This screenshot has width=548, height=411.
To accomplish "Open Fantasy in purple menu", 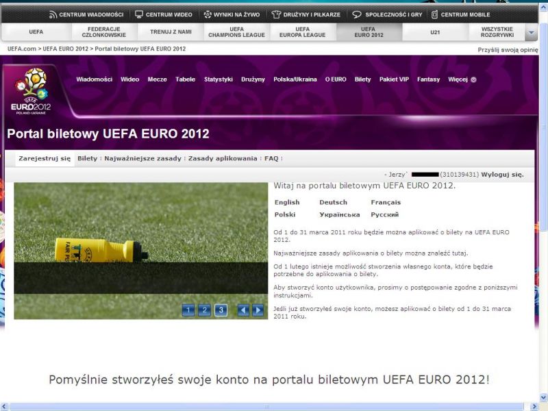I will pos(429,79).
